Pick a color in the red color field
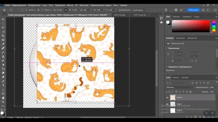This screenshot has height=122, width=218. point(191,26)
